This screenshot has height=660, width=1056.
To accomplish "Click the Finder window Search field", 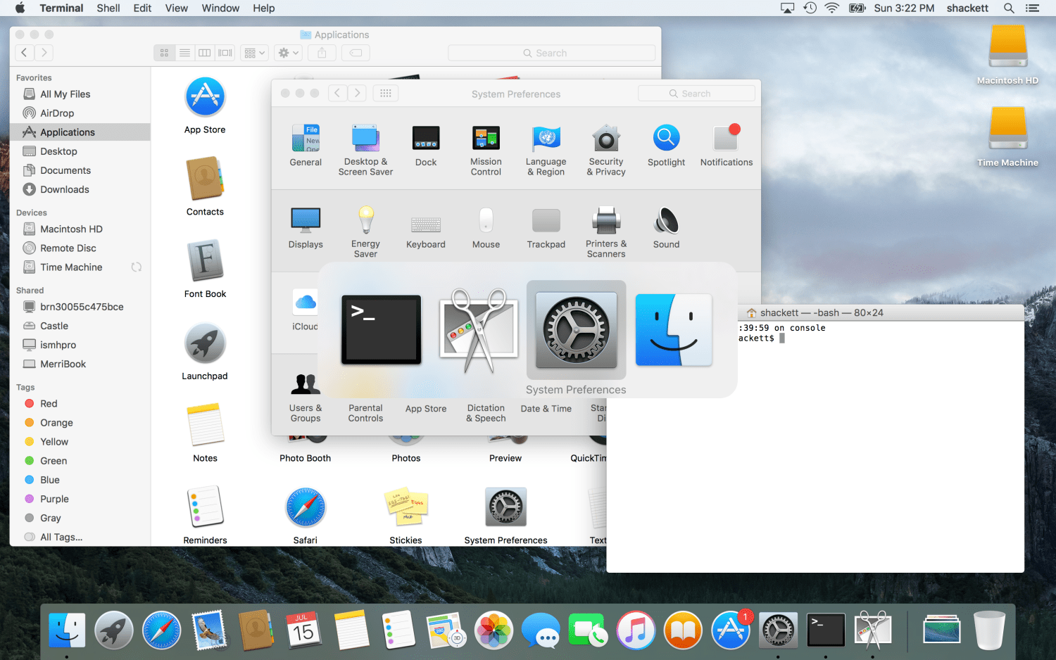I will point(551,53).
